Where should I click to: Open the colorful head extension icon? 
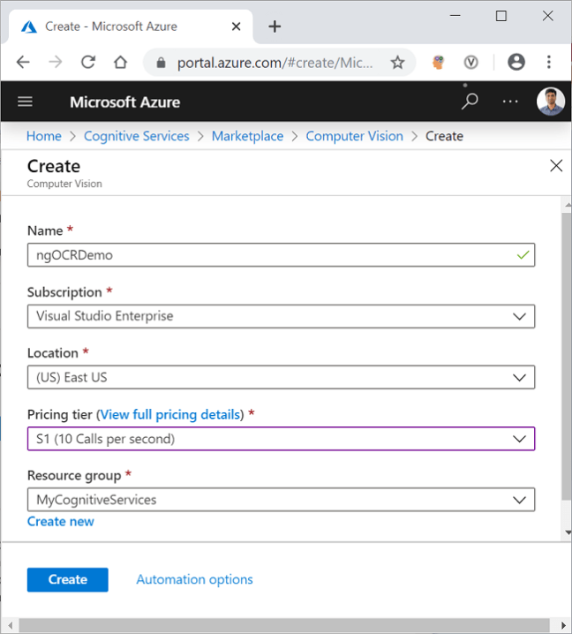438,63
